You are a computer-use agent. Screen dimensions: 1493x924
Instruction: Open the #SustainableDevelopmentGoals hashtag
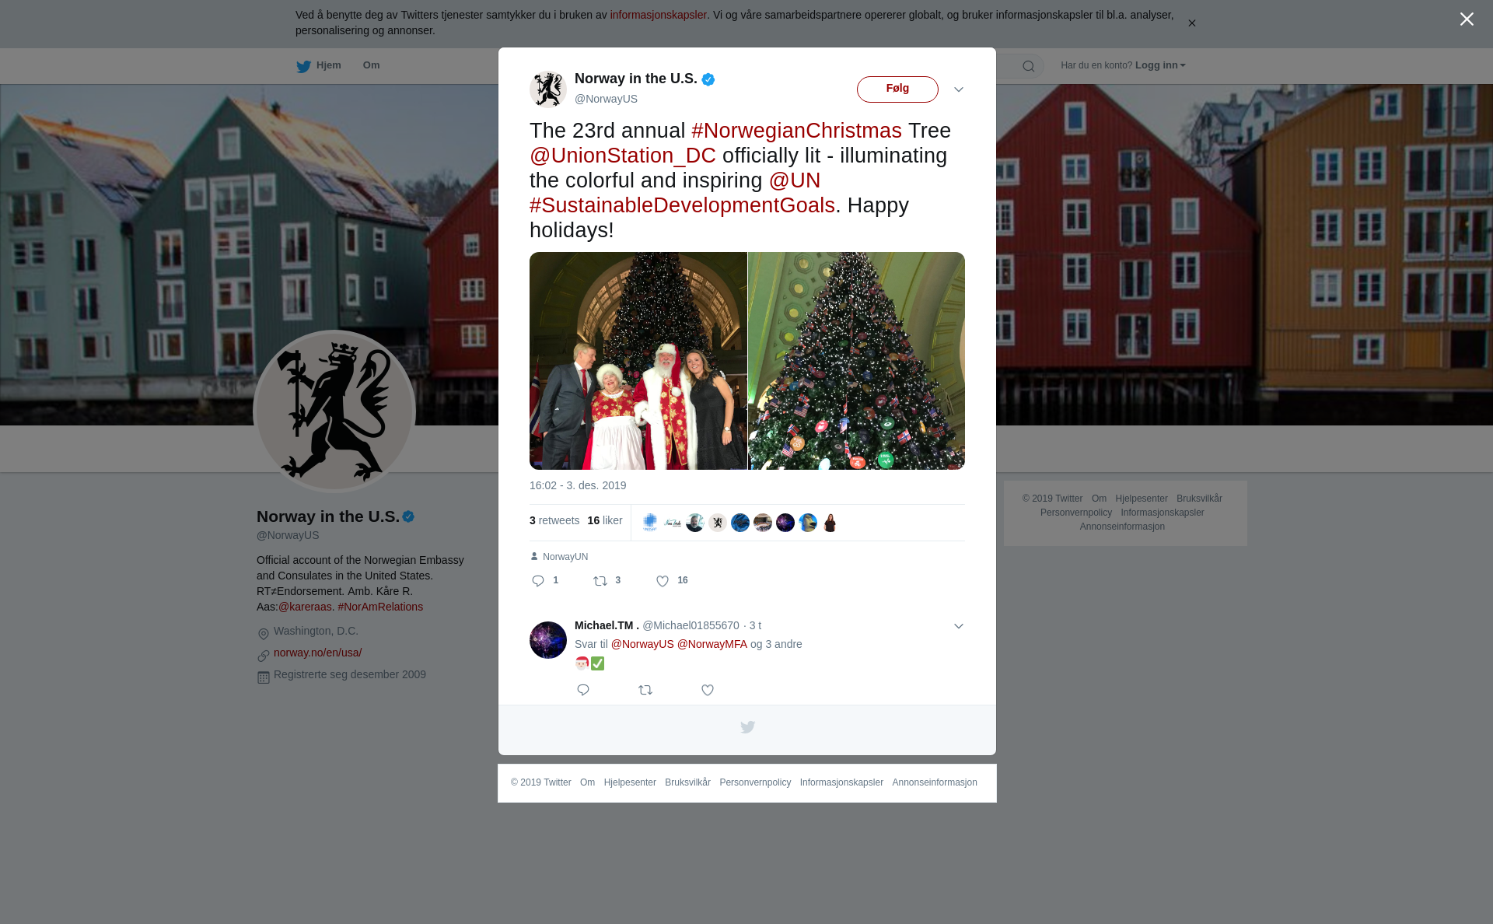[x=682, y=205]
